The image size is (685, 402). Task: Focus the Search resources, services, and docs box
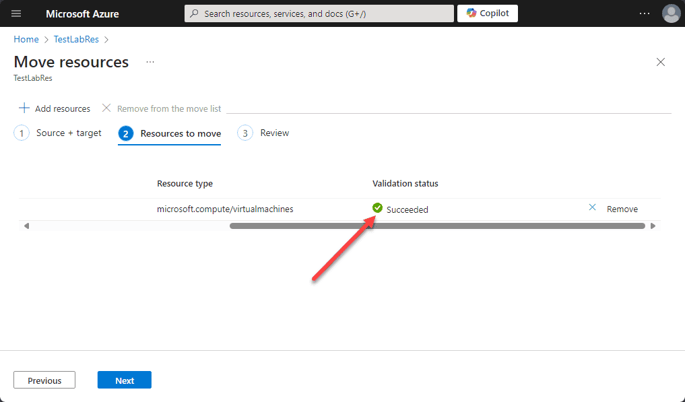[x=319, y=13]
